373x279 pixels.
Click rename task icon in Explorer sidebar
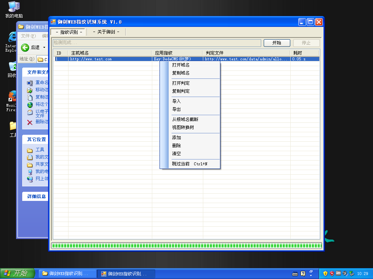[x=30, y=83]
